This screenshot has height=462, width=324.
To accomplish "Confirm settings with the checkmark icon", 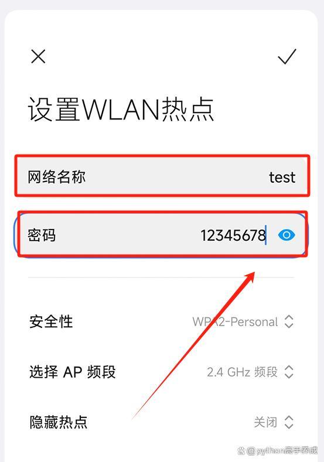I will coord(287,56).
